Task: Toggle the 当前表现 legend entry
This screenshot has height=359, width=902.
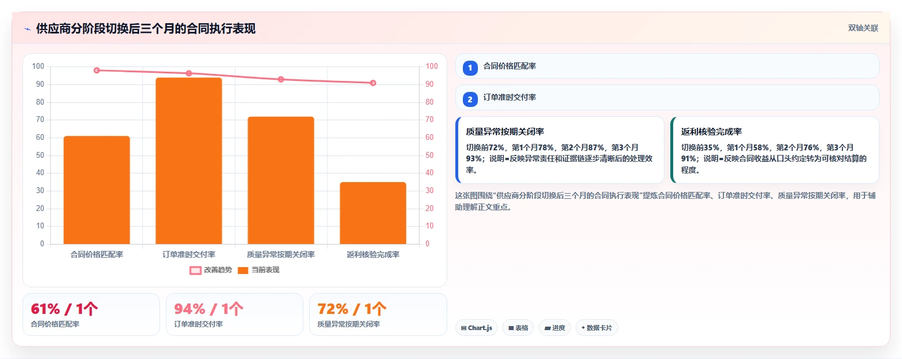Action: [259, 270]
